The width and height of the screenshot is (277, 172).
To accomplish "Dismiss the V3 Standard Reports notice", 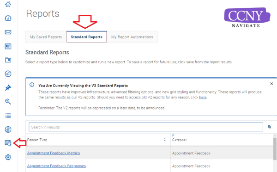I will (x=271, y=84).
